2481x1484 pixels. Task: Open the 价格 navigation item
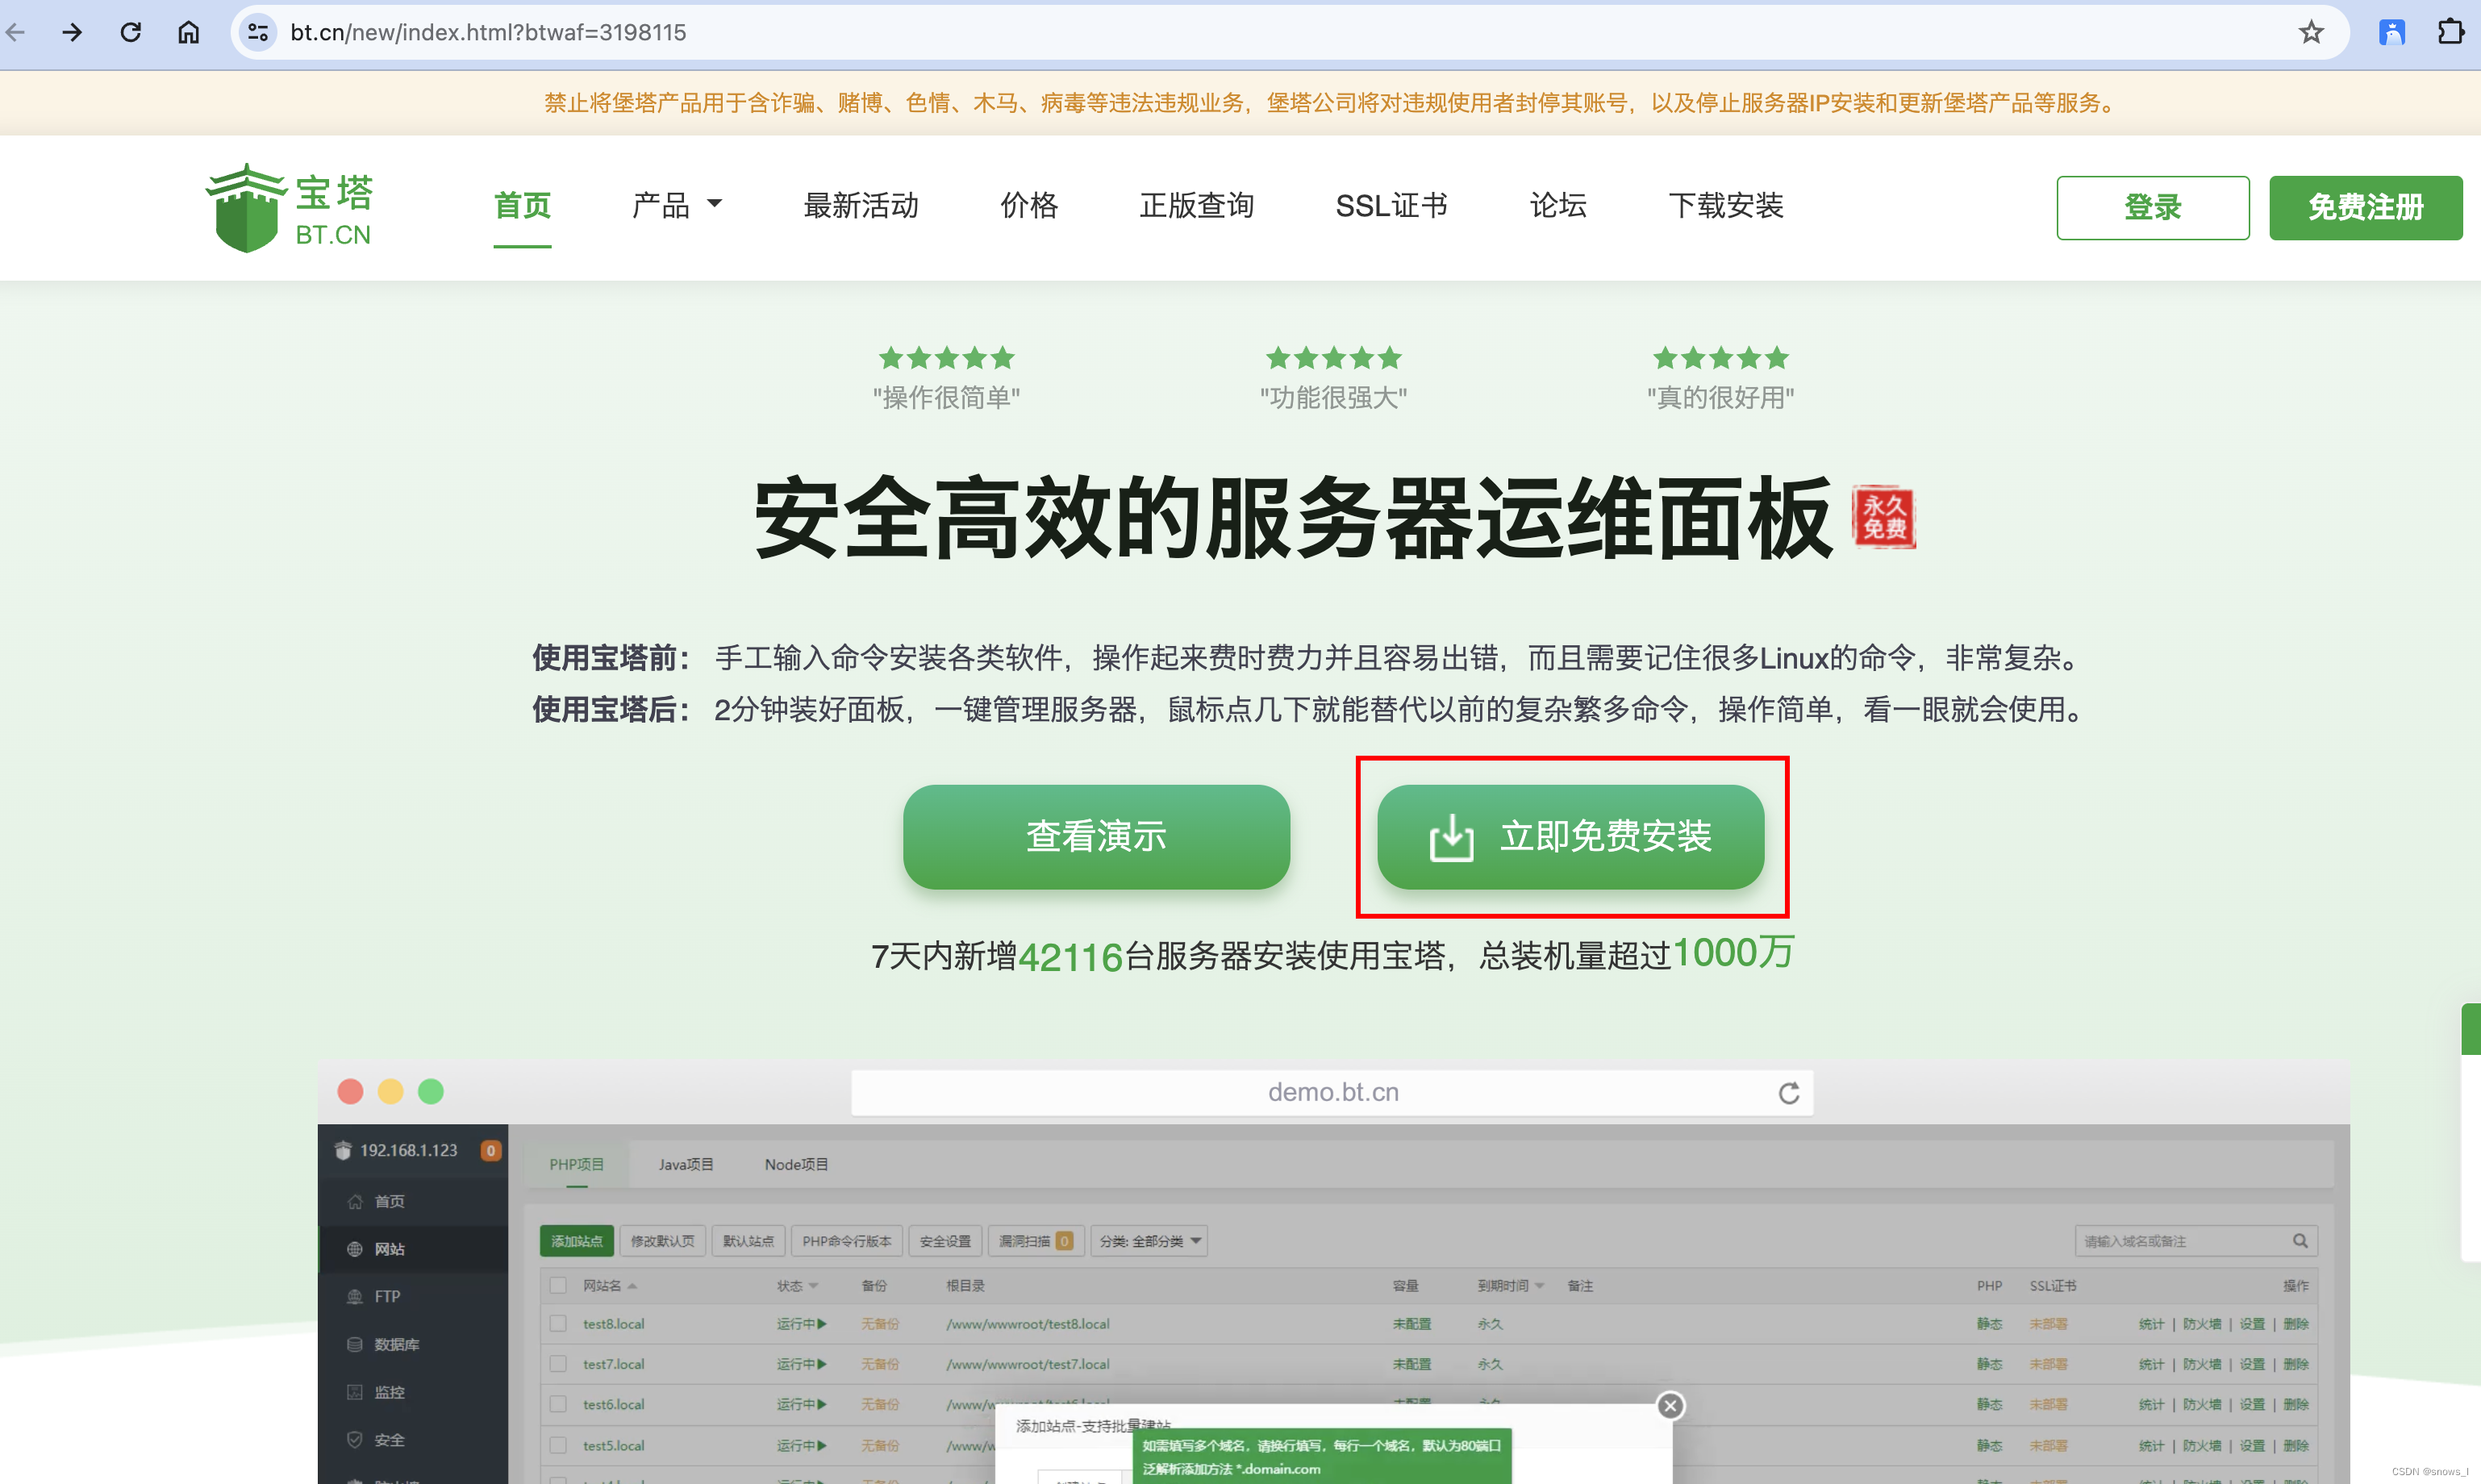pos(1029,206)
